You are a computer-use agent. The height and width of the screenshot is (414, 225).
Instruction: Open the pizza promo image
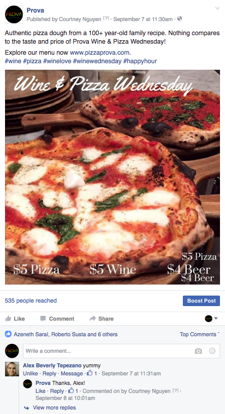[113, 177]
